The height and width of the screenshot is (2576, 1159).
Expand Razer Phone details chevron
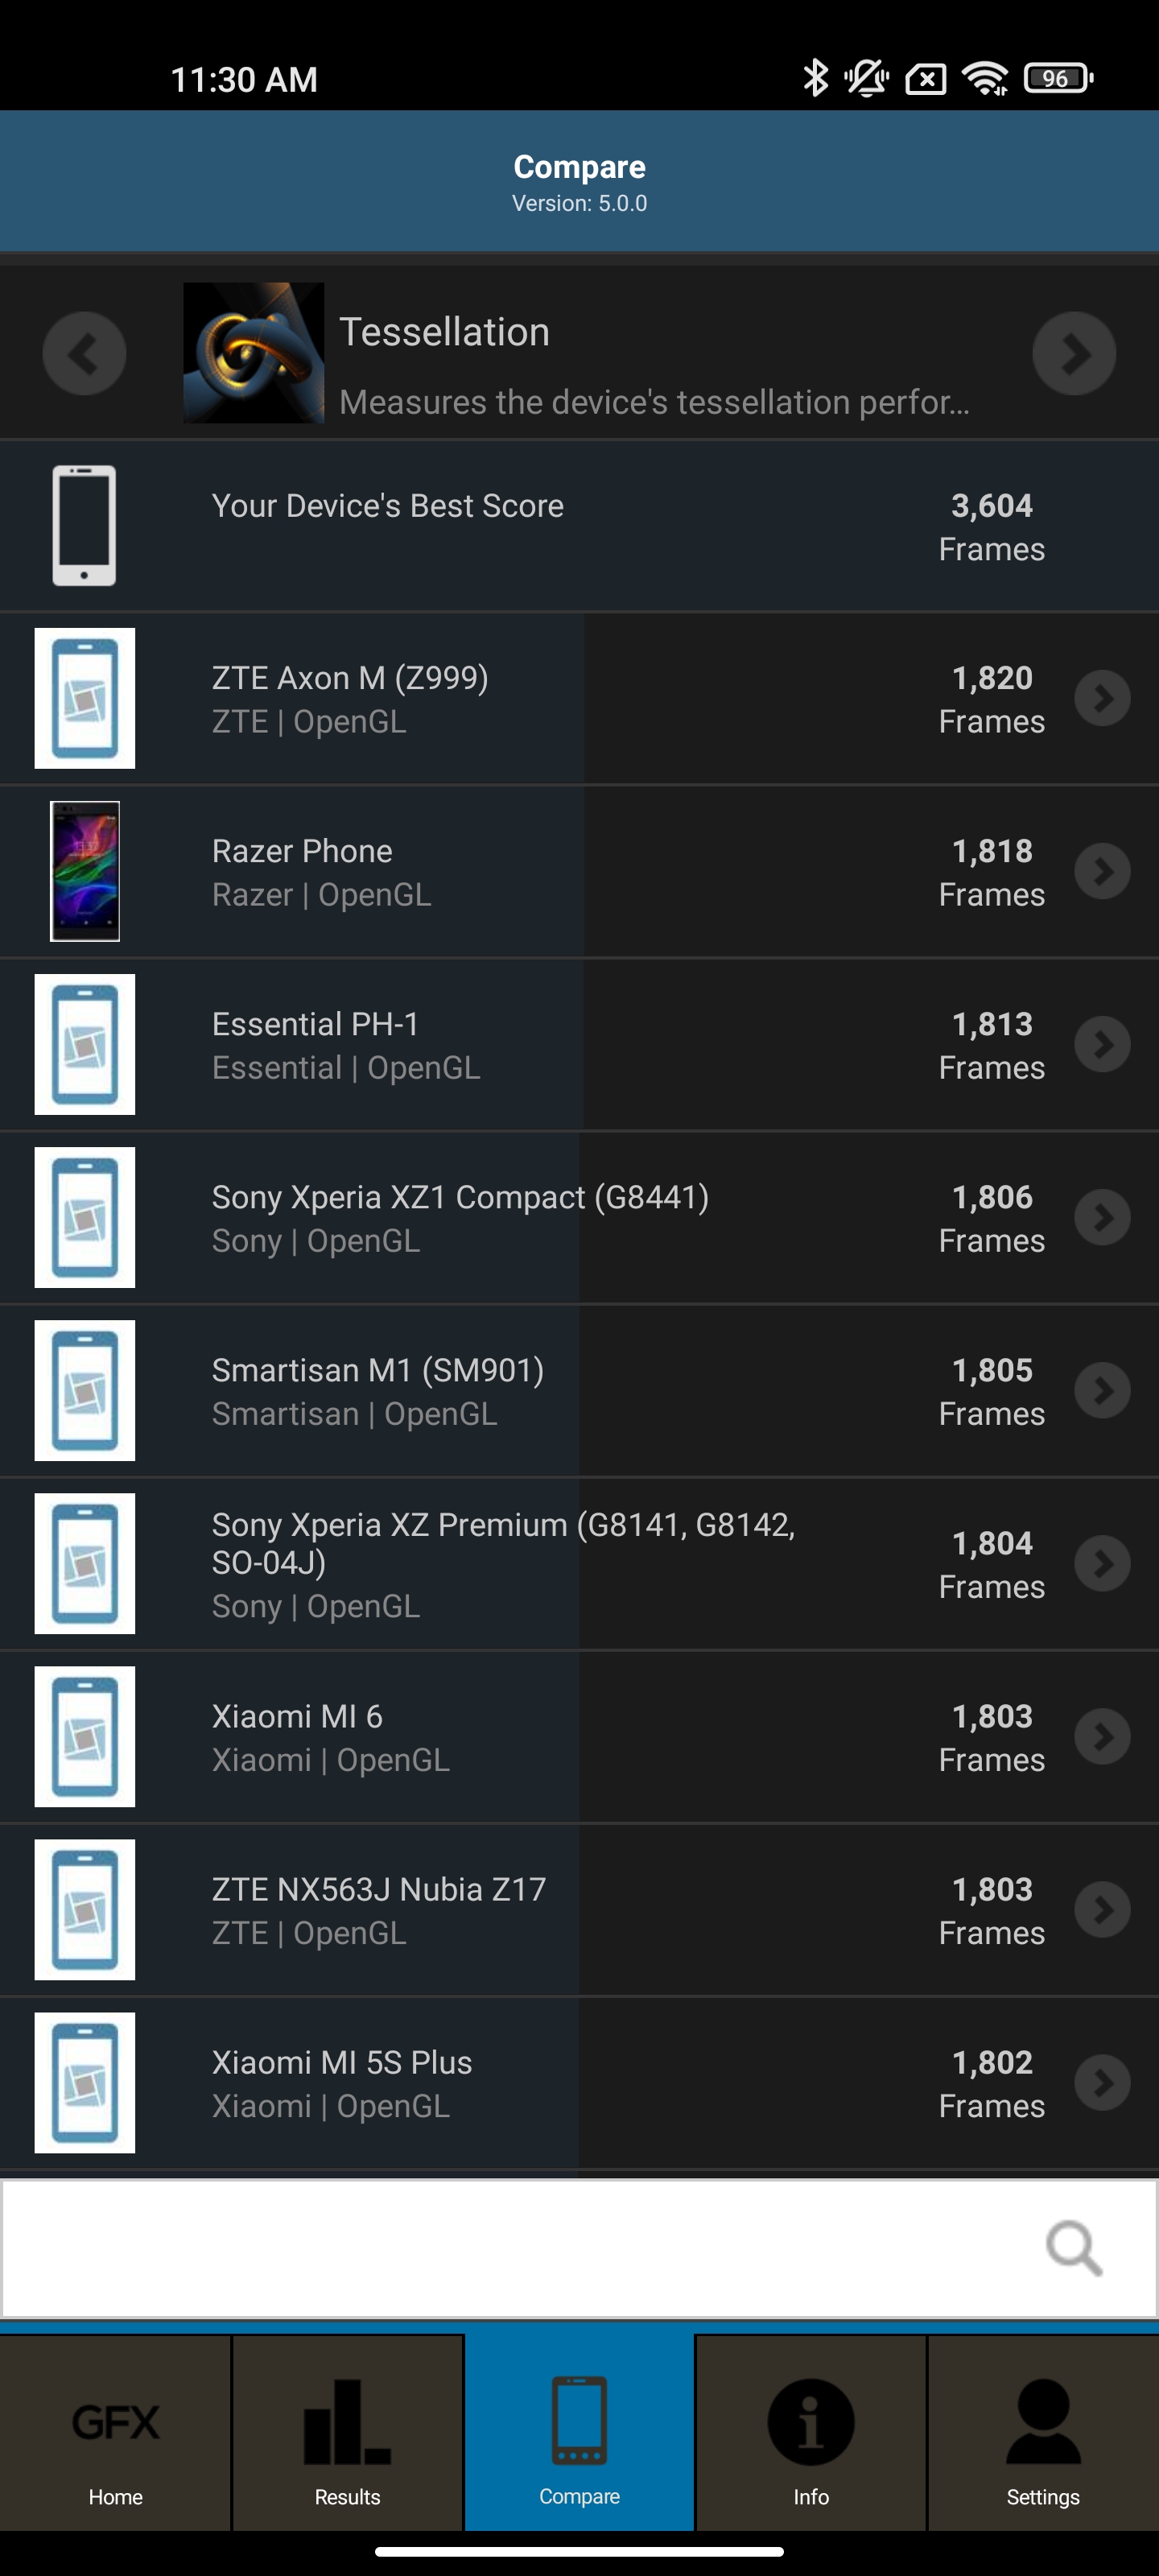click(1102, 871)
